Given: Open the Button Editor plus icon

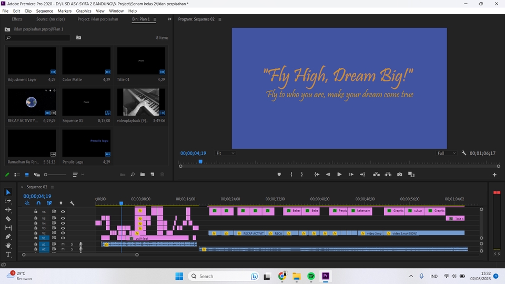Looking at the screenshot, I should tap(494, 175).
